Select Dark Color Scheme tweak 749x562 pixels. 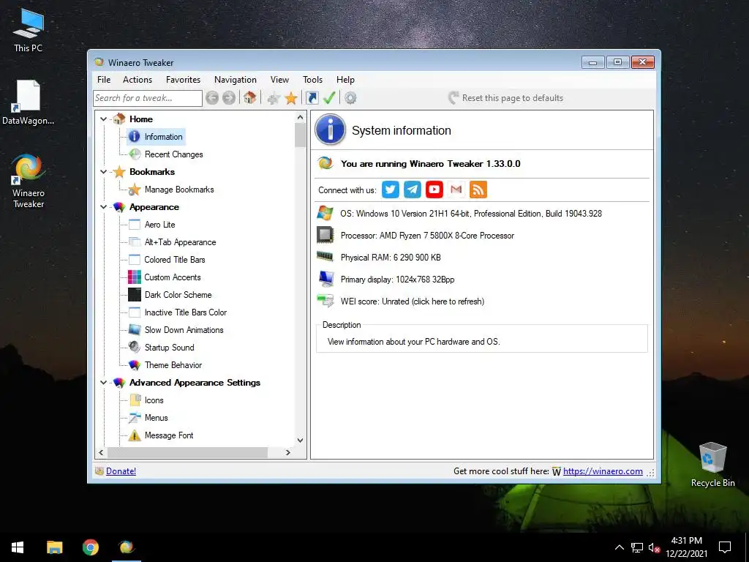(x=178, y=295)
